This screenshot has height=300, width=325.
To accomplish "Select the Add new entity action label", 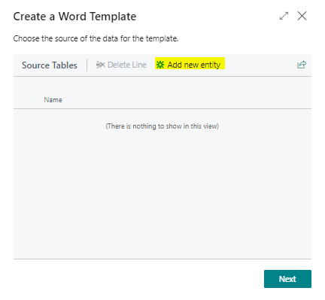I will coord(194,65).
